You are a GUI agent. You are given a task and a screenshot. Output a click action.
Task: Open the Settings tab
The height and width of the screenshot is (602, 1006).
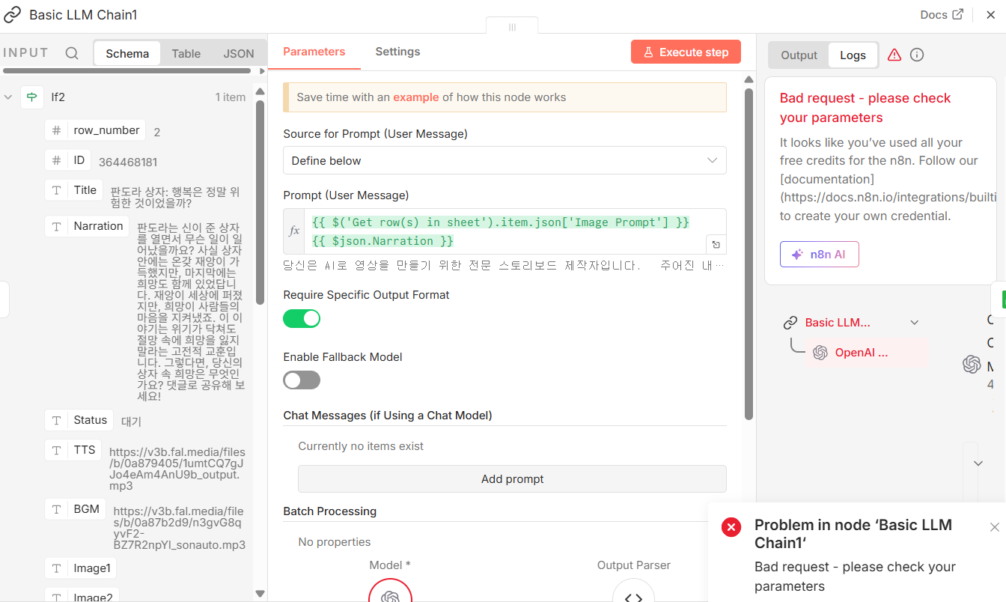[x=397, y=52]
